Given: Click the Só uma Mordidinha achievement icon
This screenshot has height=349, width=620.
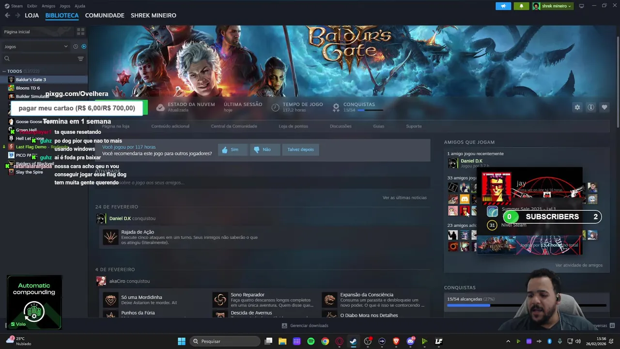Looking at the screenshot, I should click(x=110, y=300).
